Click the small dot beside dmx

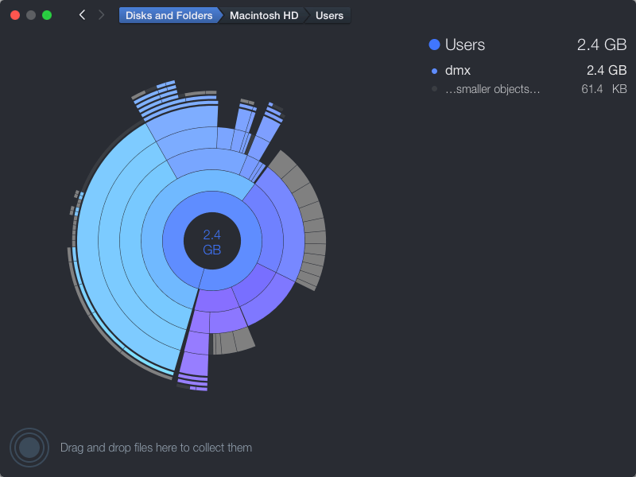click(x=434, y=71)
